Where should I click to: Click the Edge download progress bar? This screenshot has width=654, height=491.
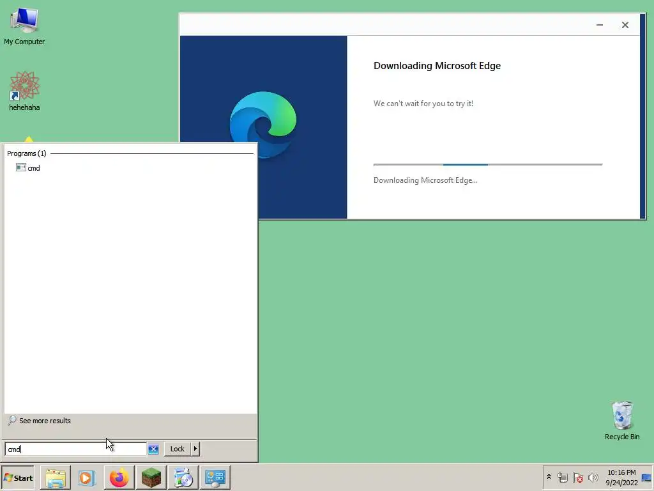point(488,164)
